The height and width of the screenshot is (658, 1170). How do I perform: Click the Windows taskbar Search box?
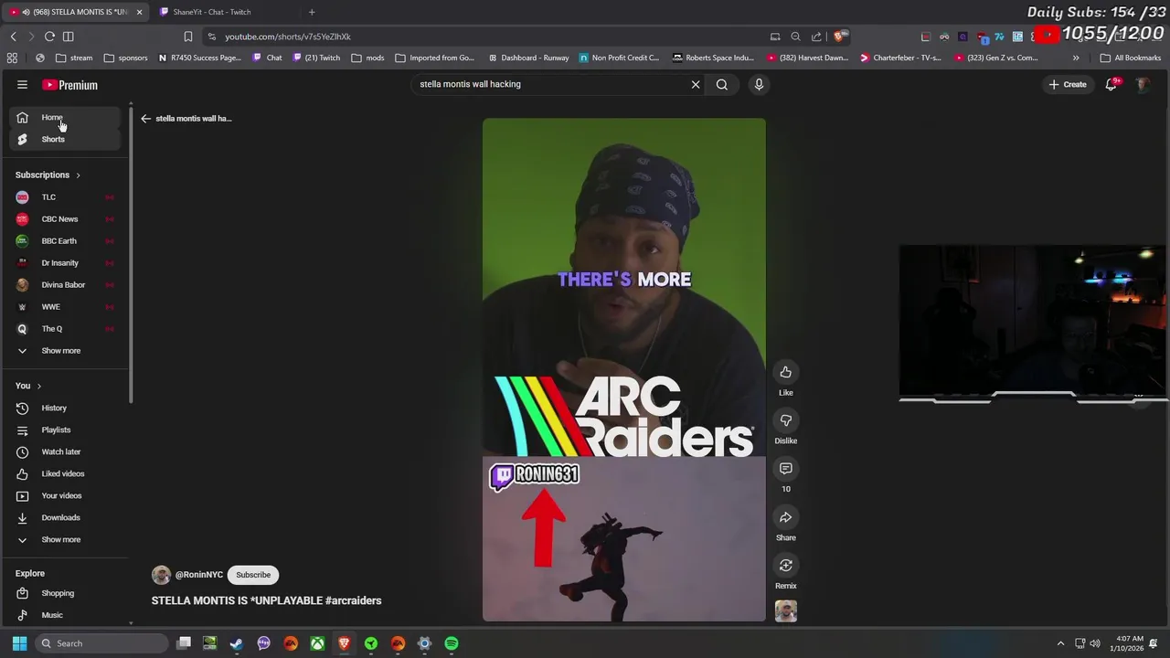[102, 643]
